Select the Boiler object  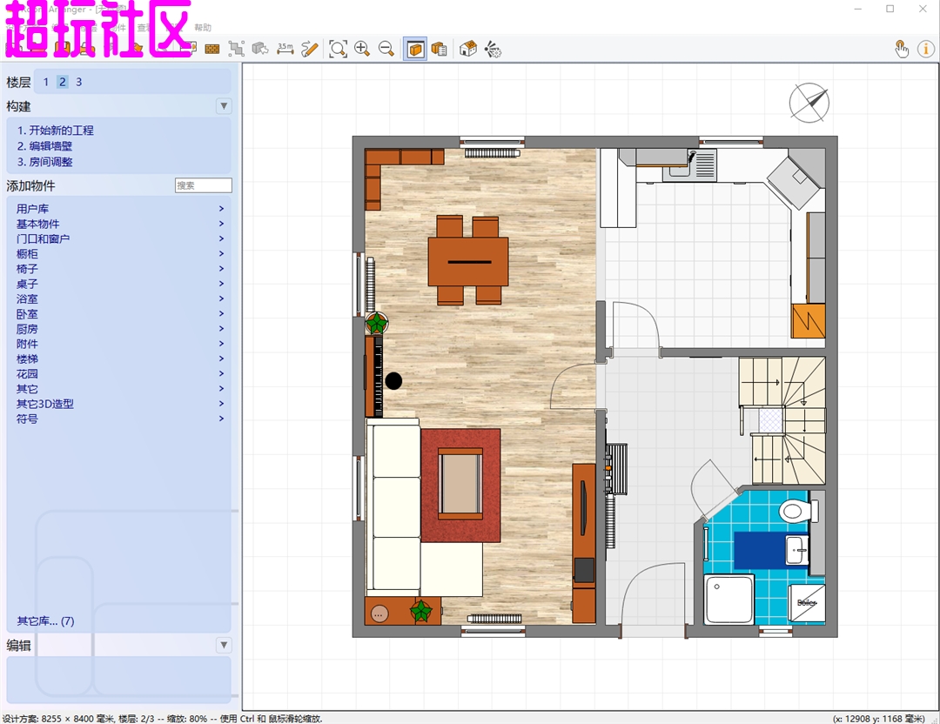click(806, 603)
